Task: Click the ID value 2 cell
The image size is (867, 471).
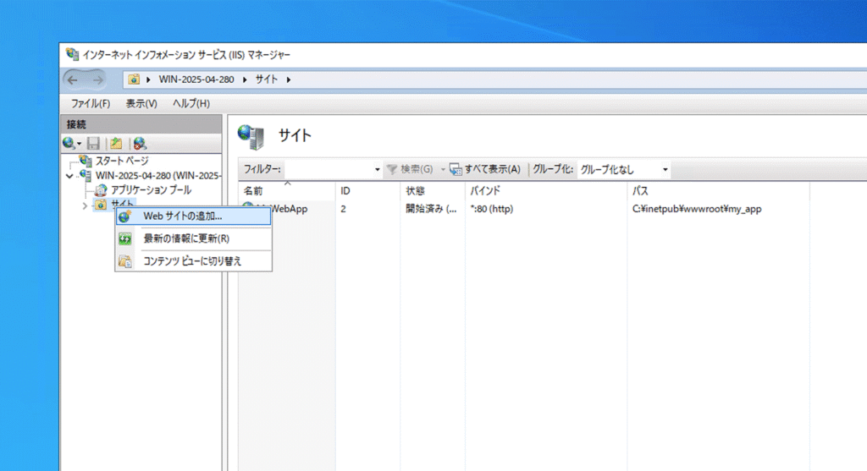Action: (x=344, y=209)
